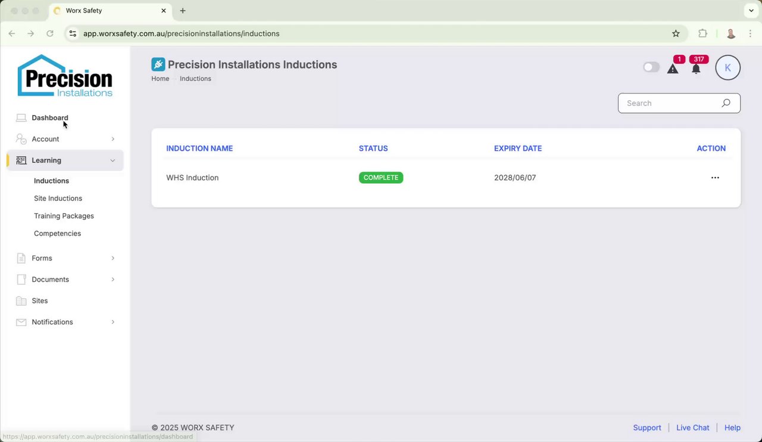Open Site Inductions submenu item
The height and width of the screenshot is (442, 762).
[x=58, y=198]
